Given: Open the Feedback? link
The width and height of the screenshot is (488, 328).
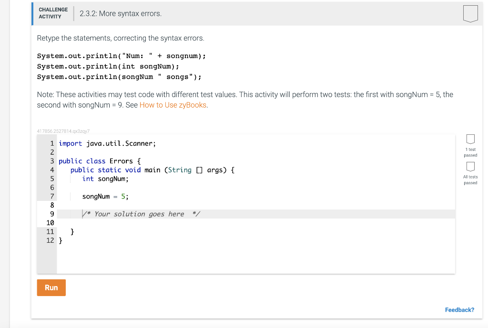Looking at the screenshot, I should click(x=459, y=309).
